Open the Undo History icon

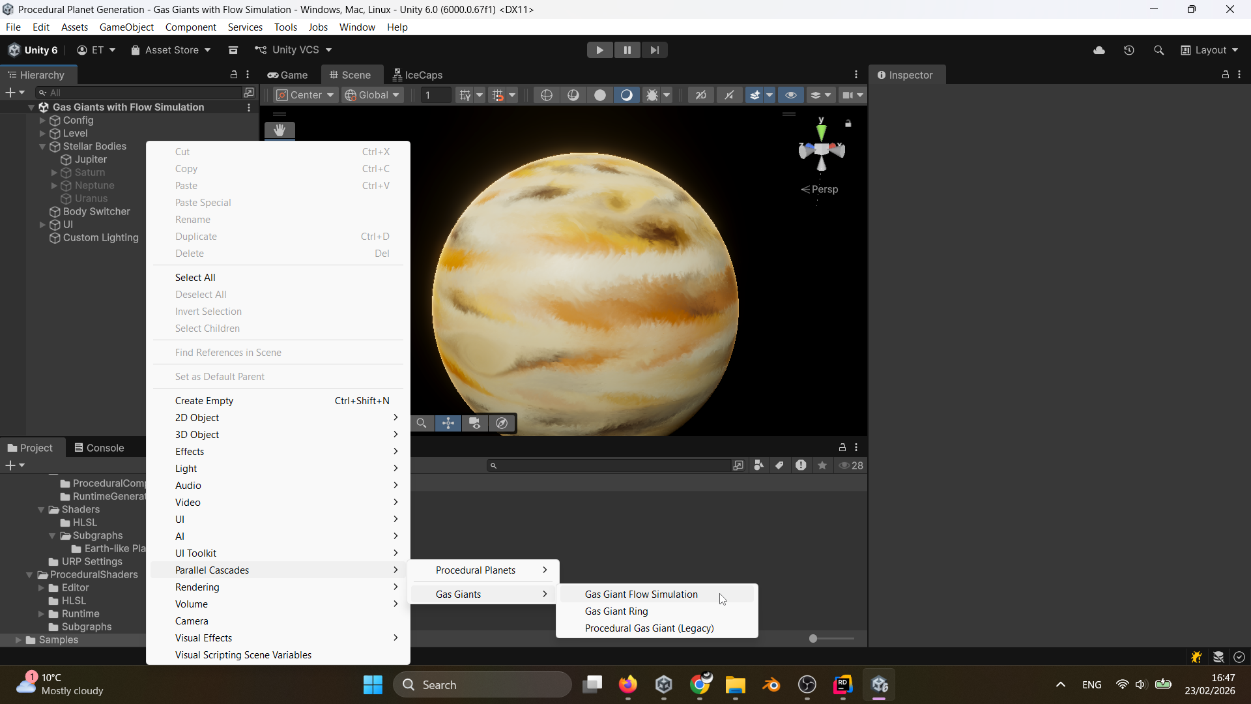[x=1129, y=50]
